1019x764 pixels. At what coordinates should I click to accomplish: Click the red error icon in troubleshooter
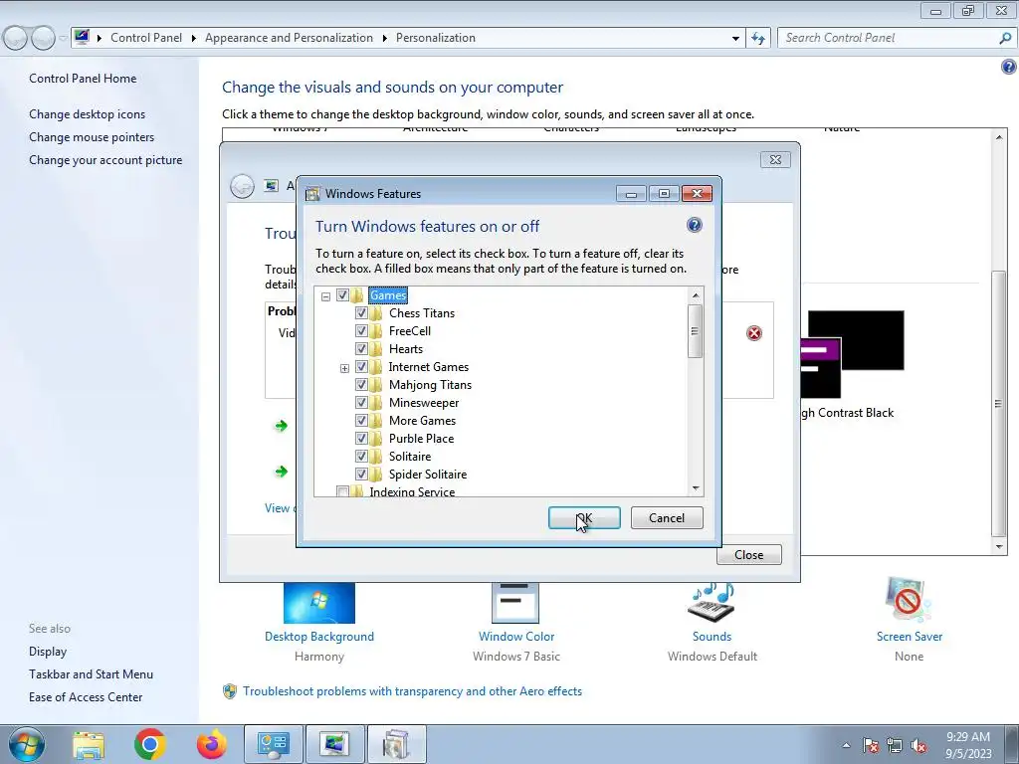tap(754, 333)
